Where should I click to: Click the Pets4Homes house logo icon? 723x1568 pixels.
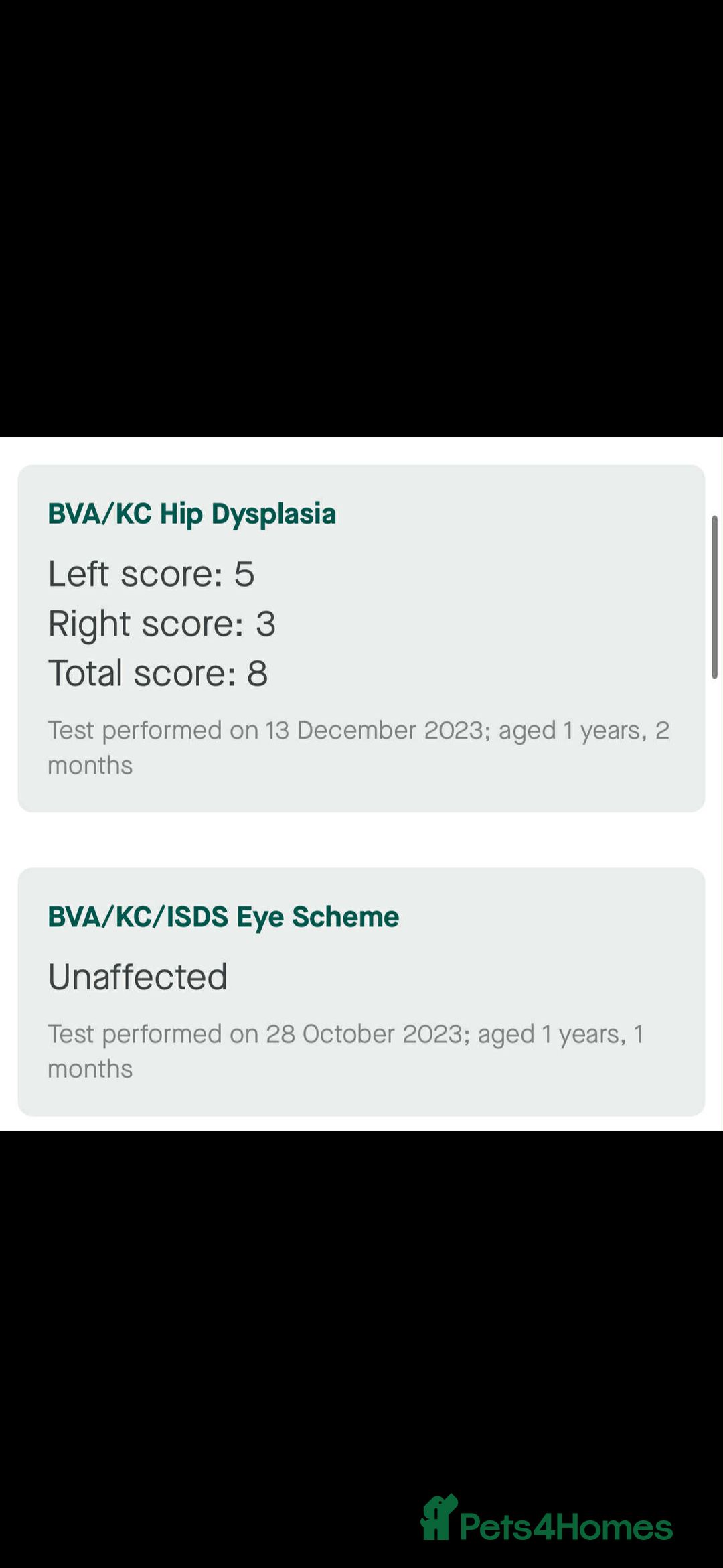pyautogui.click(x=438, y=1518)
